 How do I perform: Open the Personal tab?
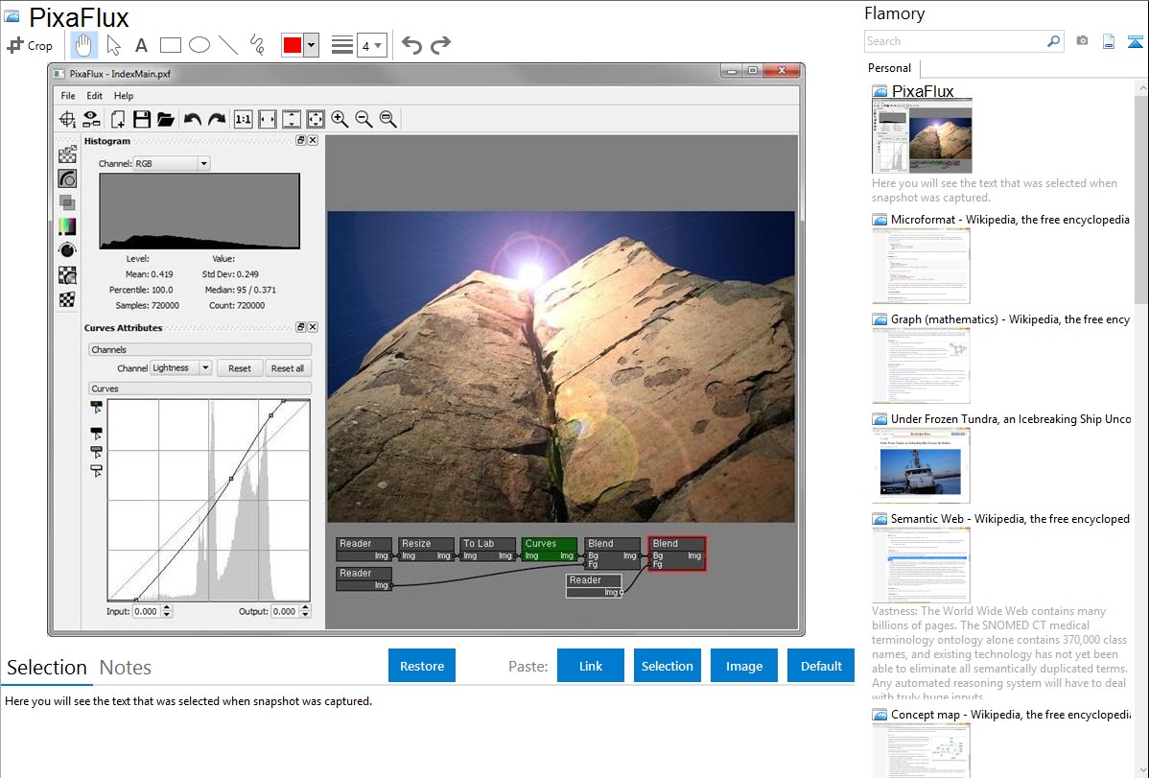tap(889, 68)
